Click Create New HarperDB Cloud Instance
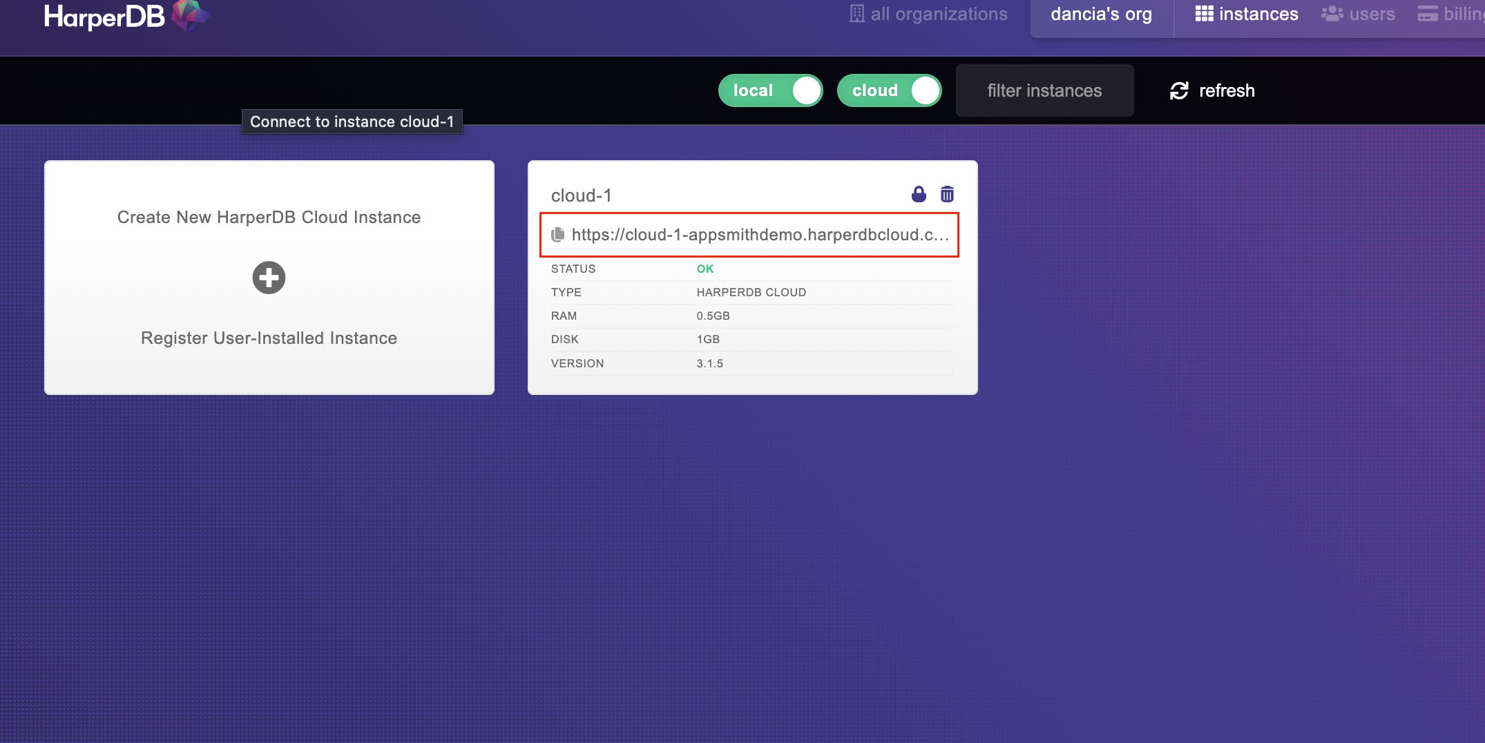 pyautogui.click(x=269, y=217)
